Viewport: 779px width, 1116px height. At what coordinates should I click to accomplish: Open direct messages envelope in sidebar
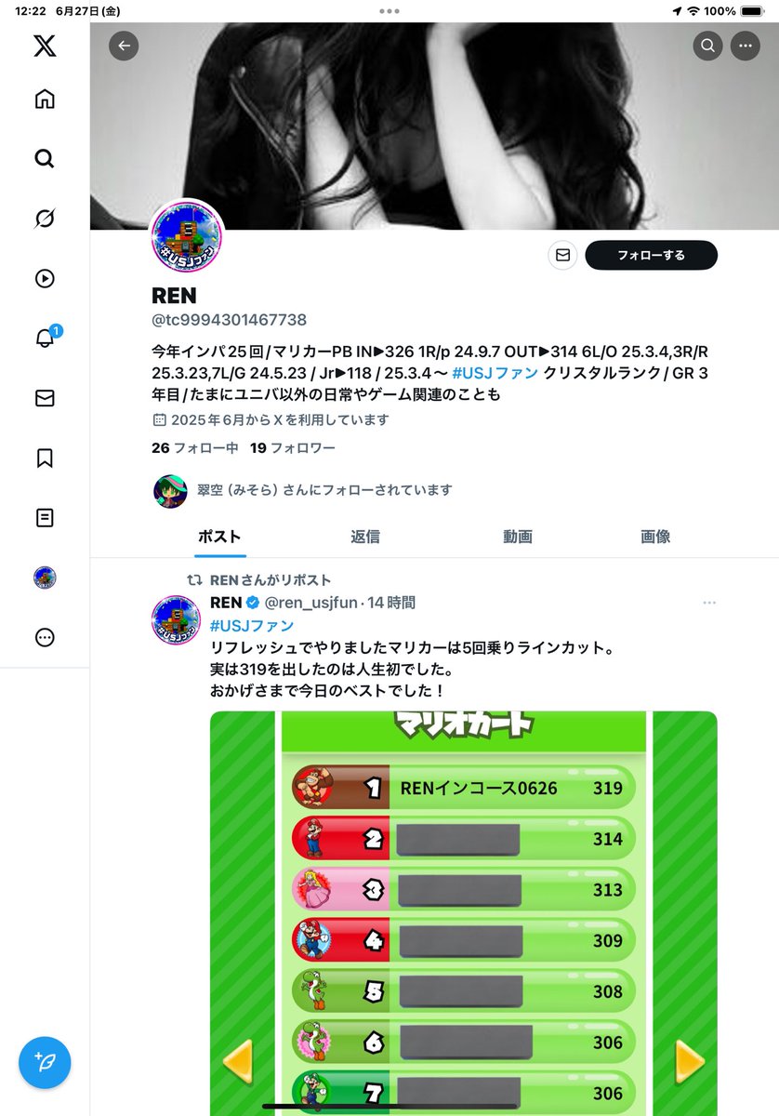(45, 398)
